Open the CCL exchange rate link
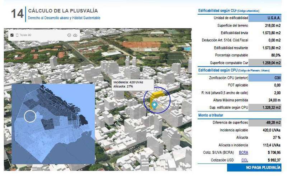The width and height of the screenshot is (287, 176). 245,160
